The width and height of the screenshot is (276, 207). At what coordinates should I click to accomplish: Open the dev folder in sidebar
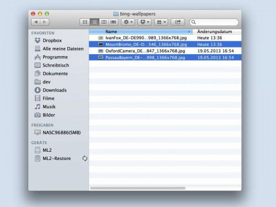click(x=43, y=82)
